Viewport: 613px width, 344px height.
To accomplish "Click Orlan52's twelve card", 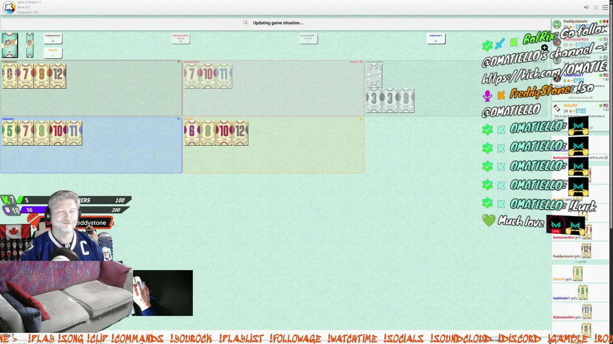I will coord(240,133).
